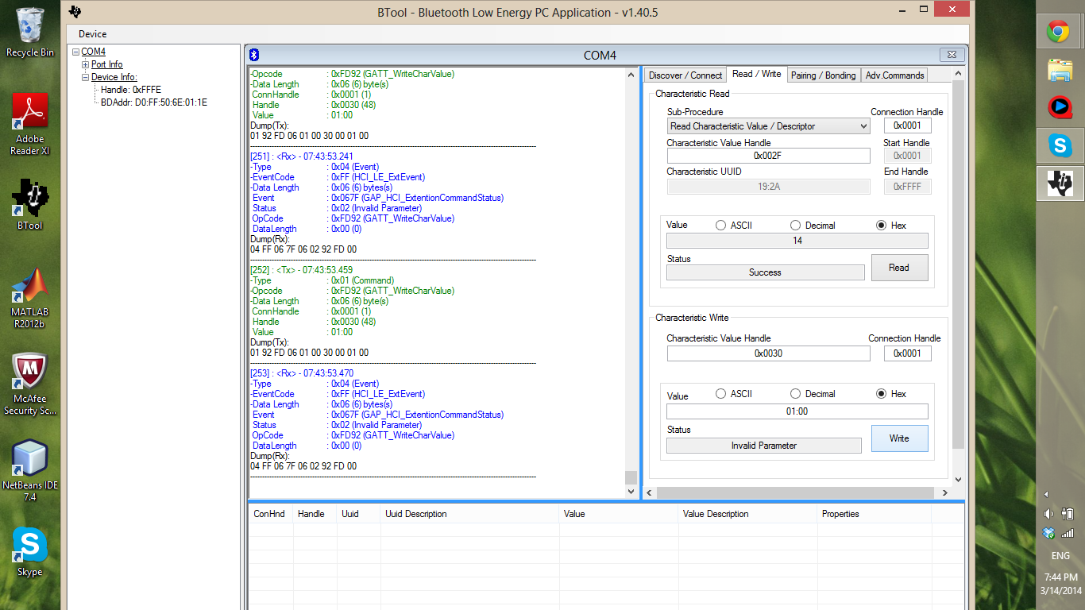Viewport: 1085px width, 610px height.
Task: Open the NetBeans IDE desktop shortcut
Action: coord(30,472)
